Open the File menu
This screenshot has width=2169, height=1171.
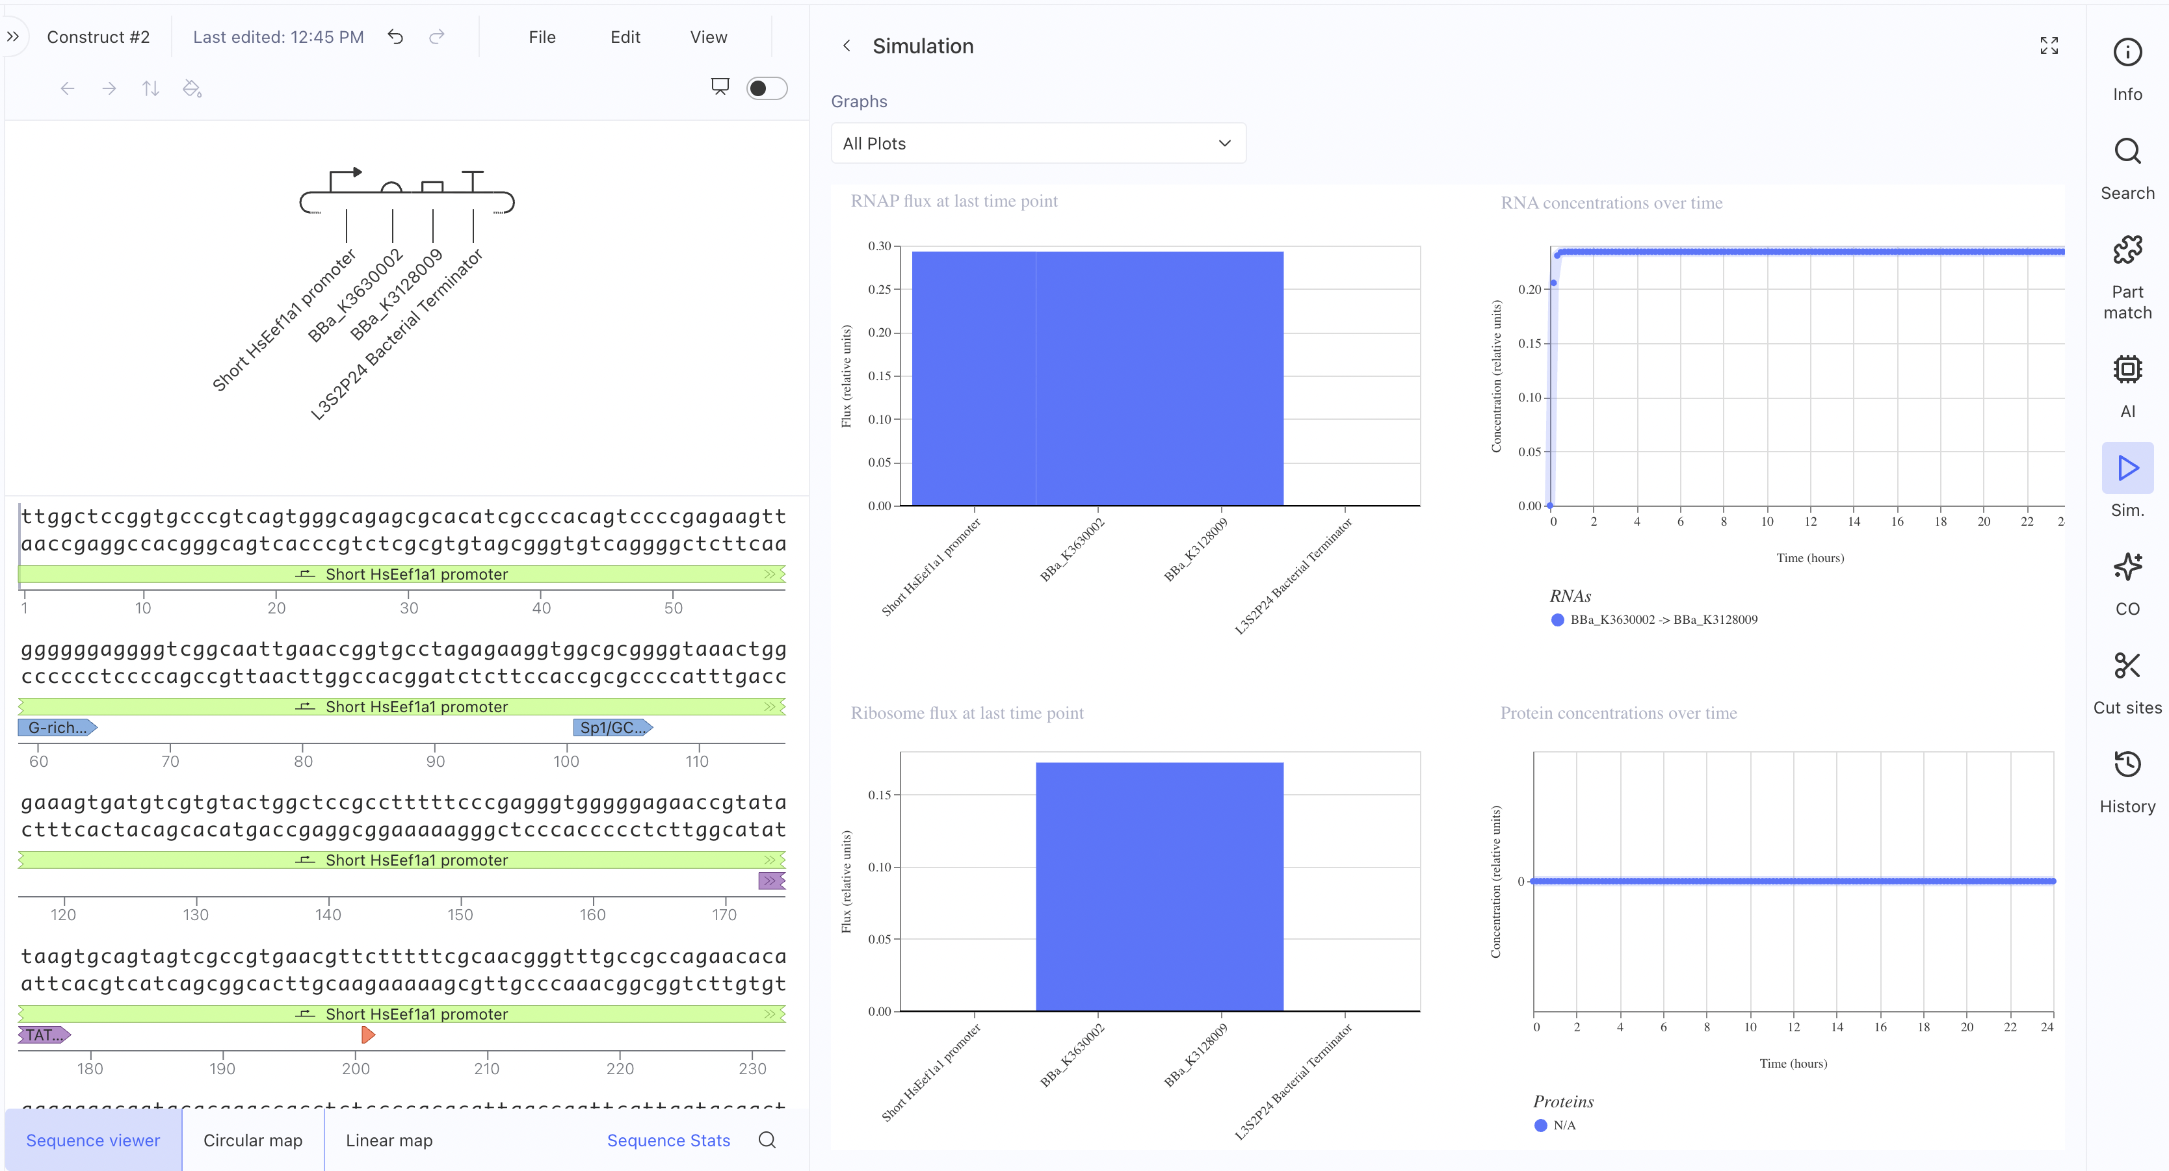[542, 37]
